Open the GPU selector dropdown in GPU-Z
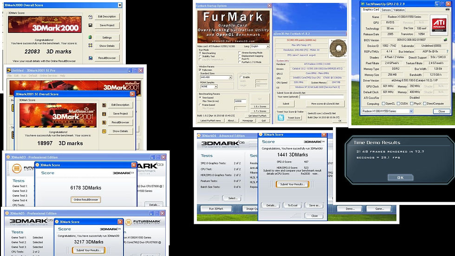Viewport: 455px width, 256px height. [387, 111]
